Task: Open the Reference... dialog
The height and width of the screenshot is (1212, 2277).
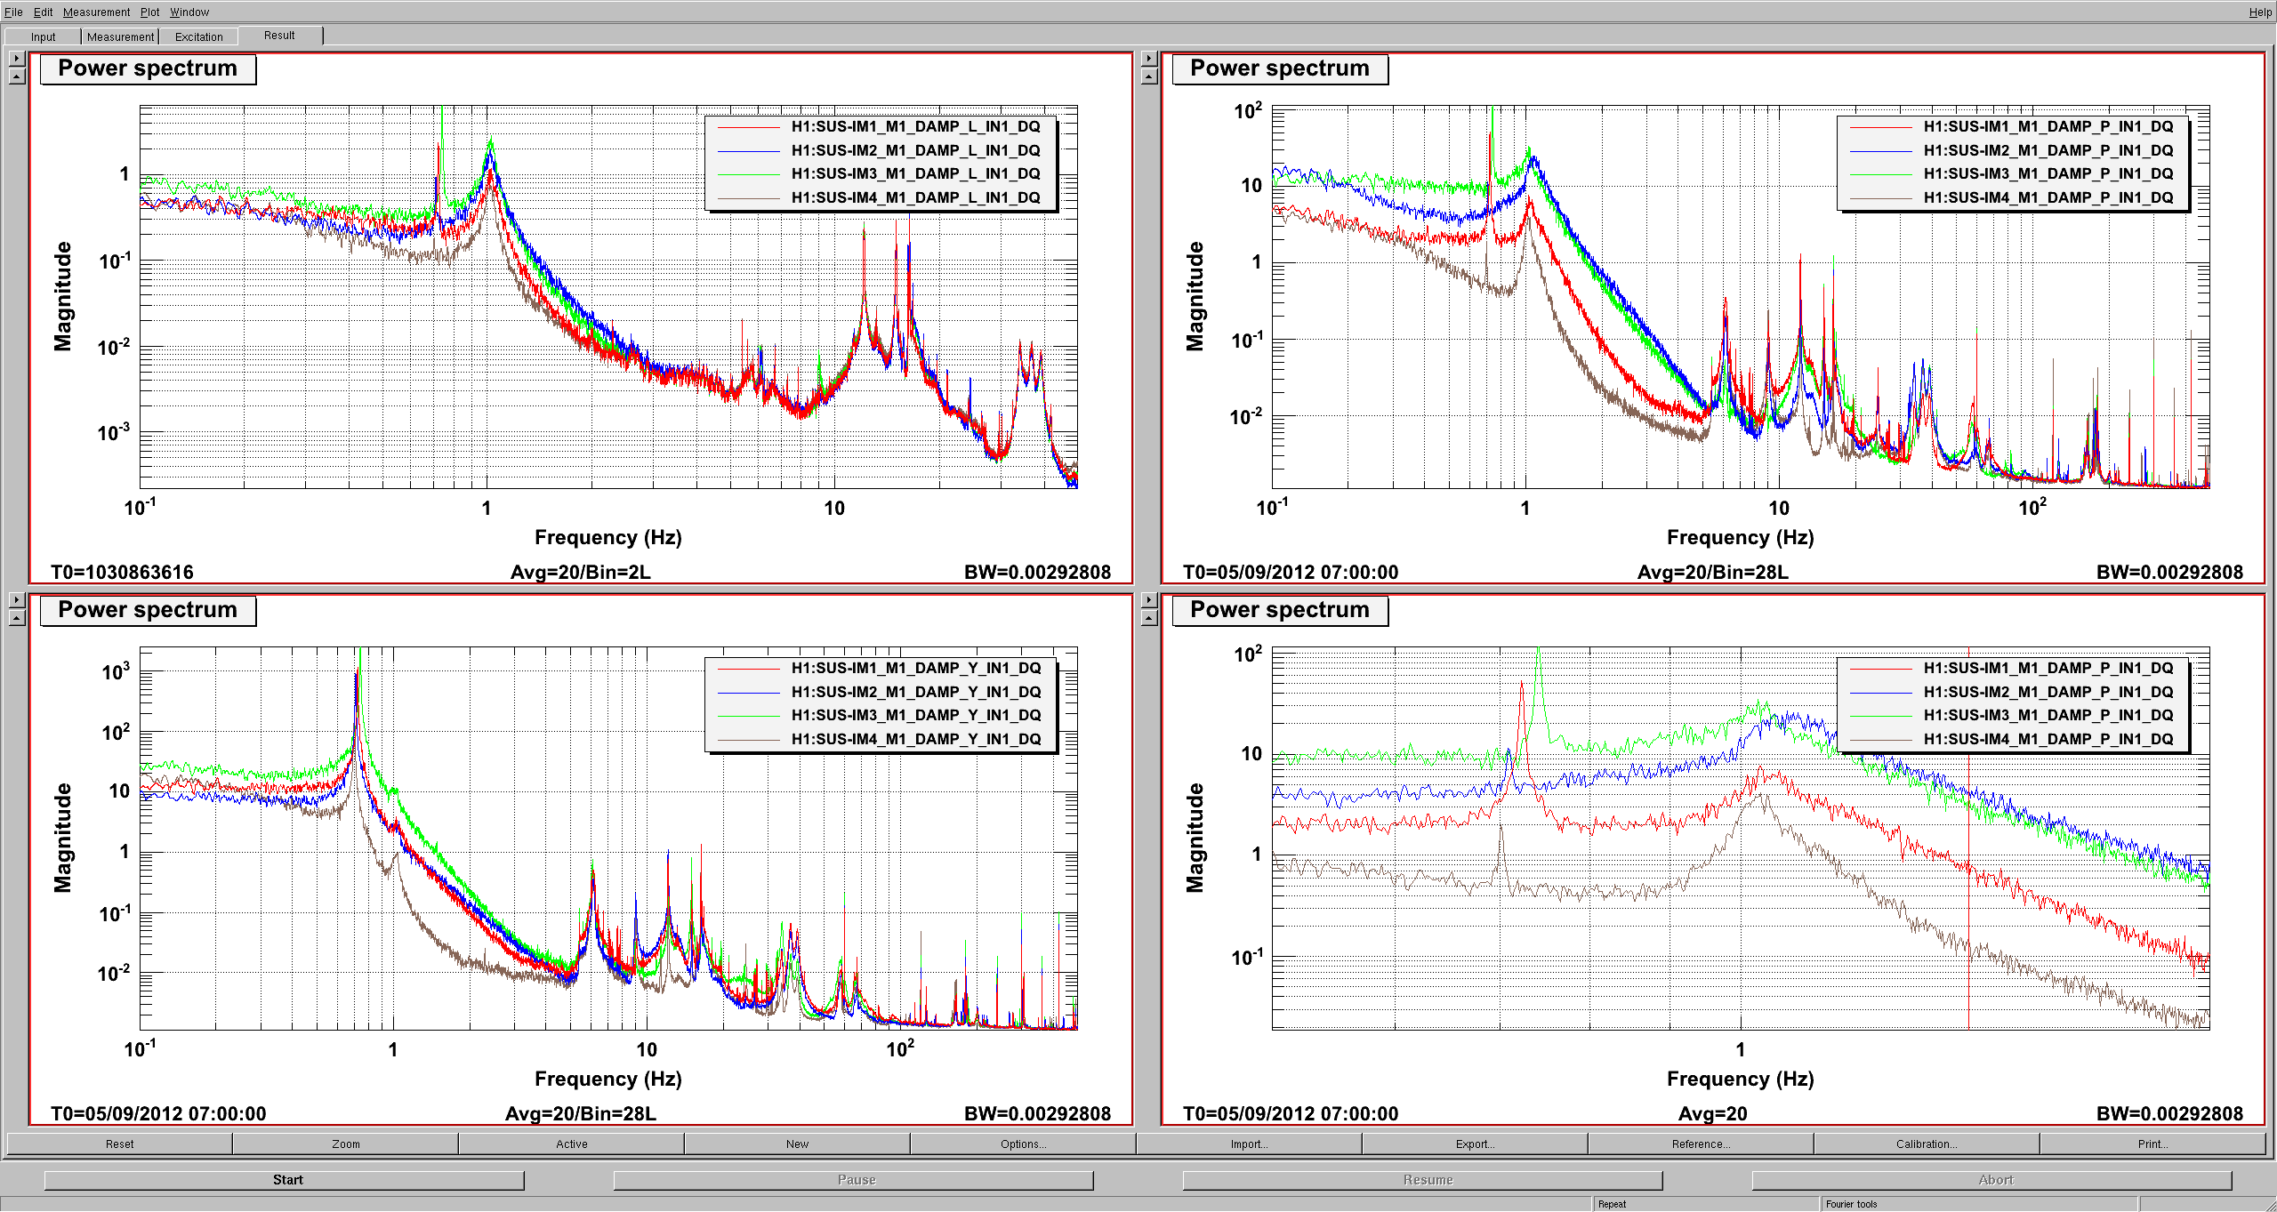Action: click(x=1702, y=1144)
